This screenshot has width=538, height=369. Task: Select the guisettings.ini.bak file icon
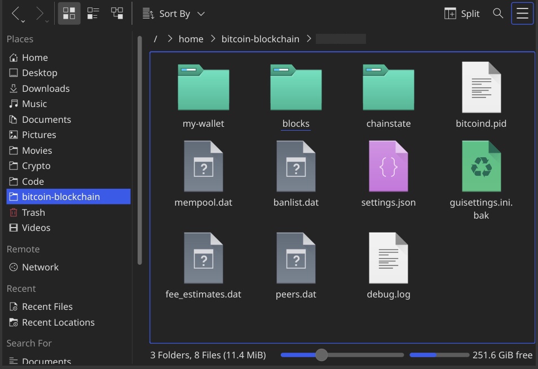482,166
